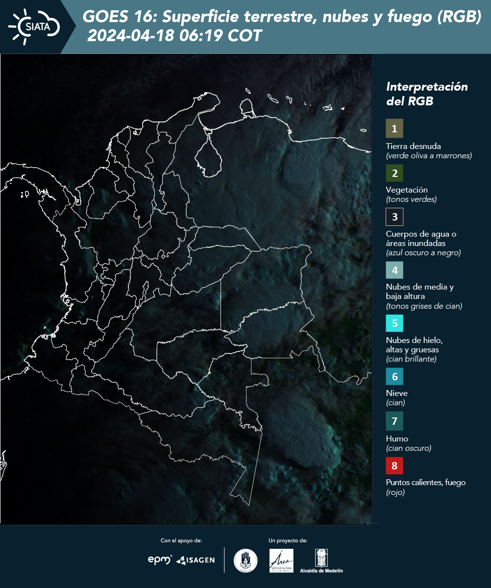This screenshot has height=588, width=491.
Task: Click the '(rojo)' description
Action: [395, 492]
